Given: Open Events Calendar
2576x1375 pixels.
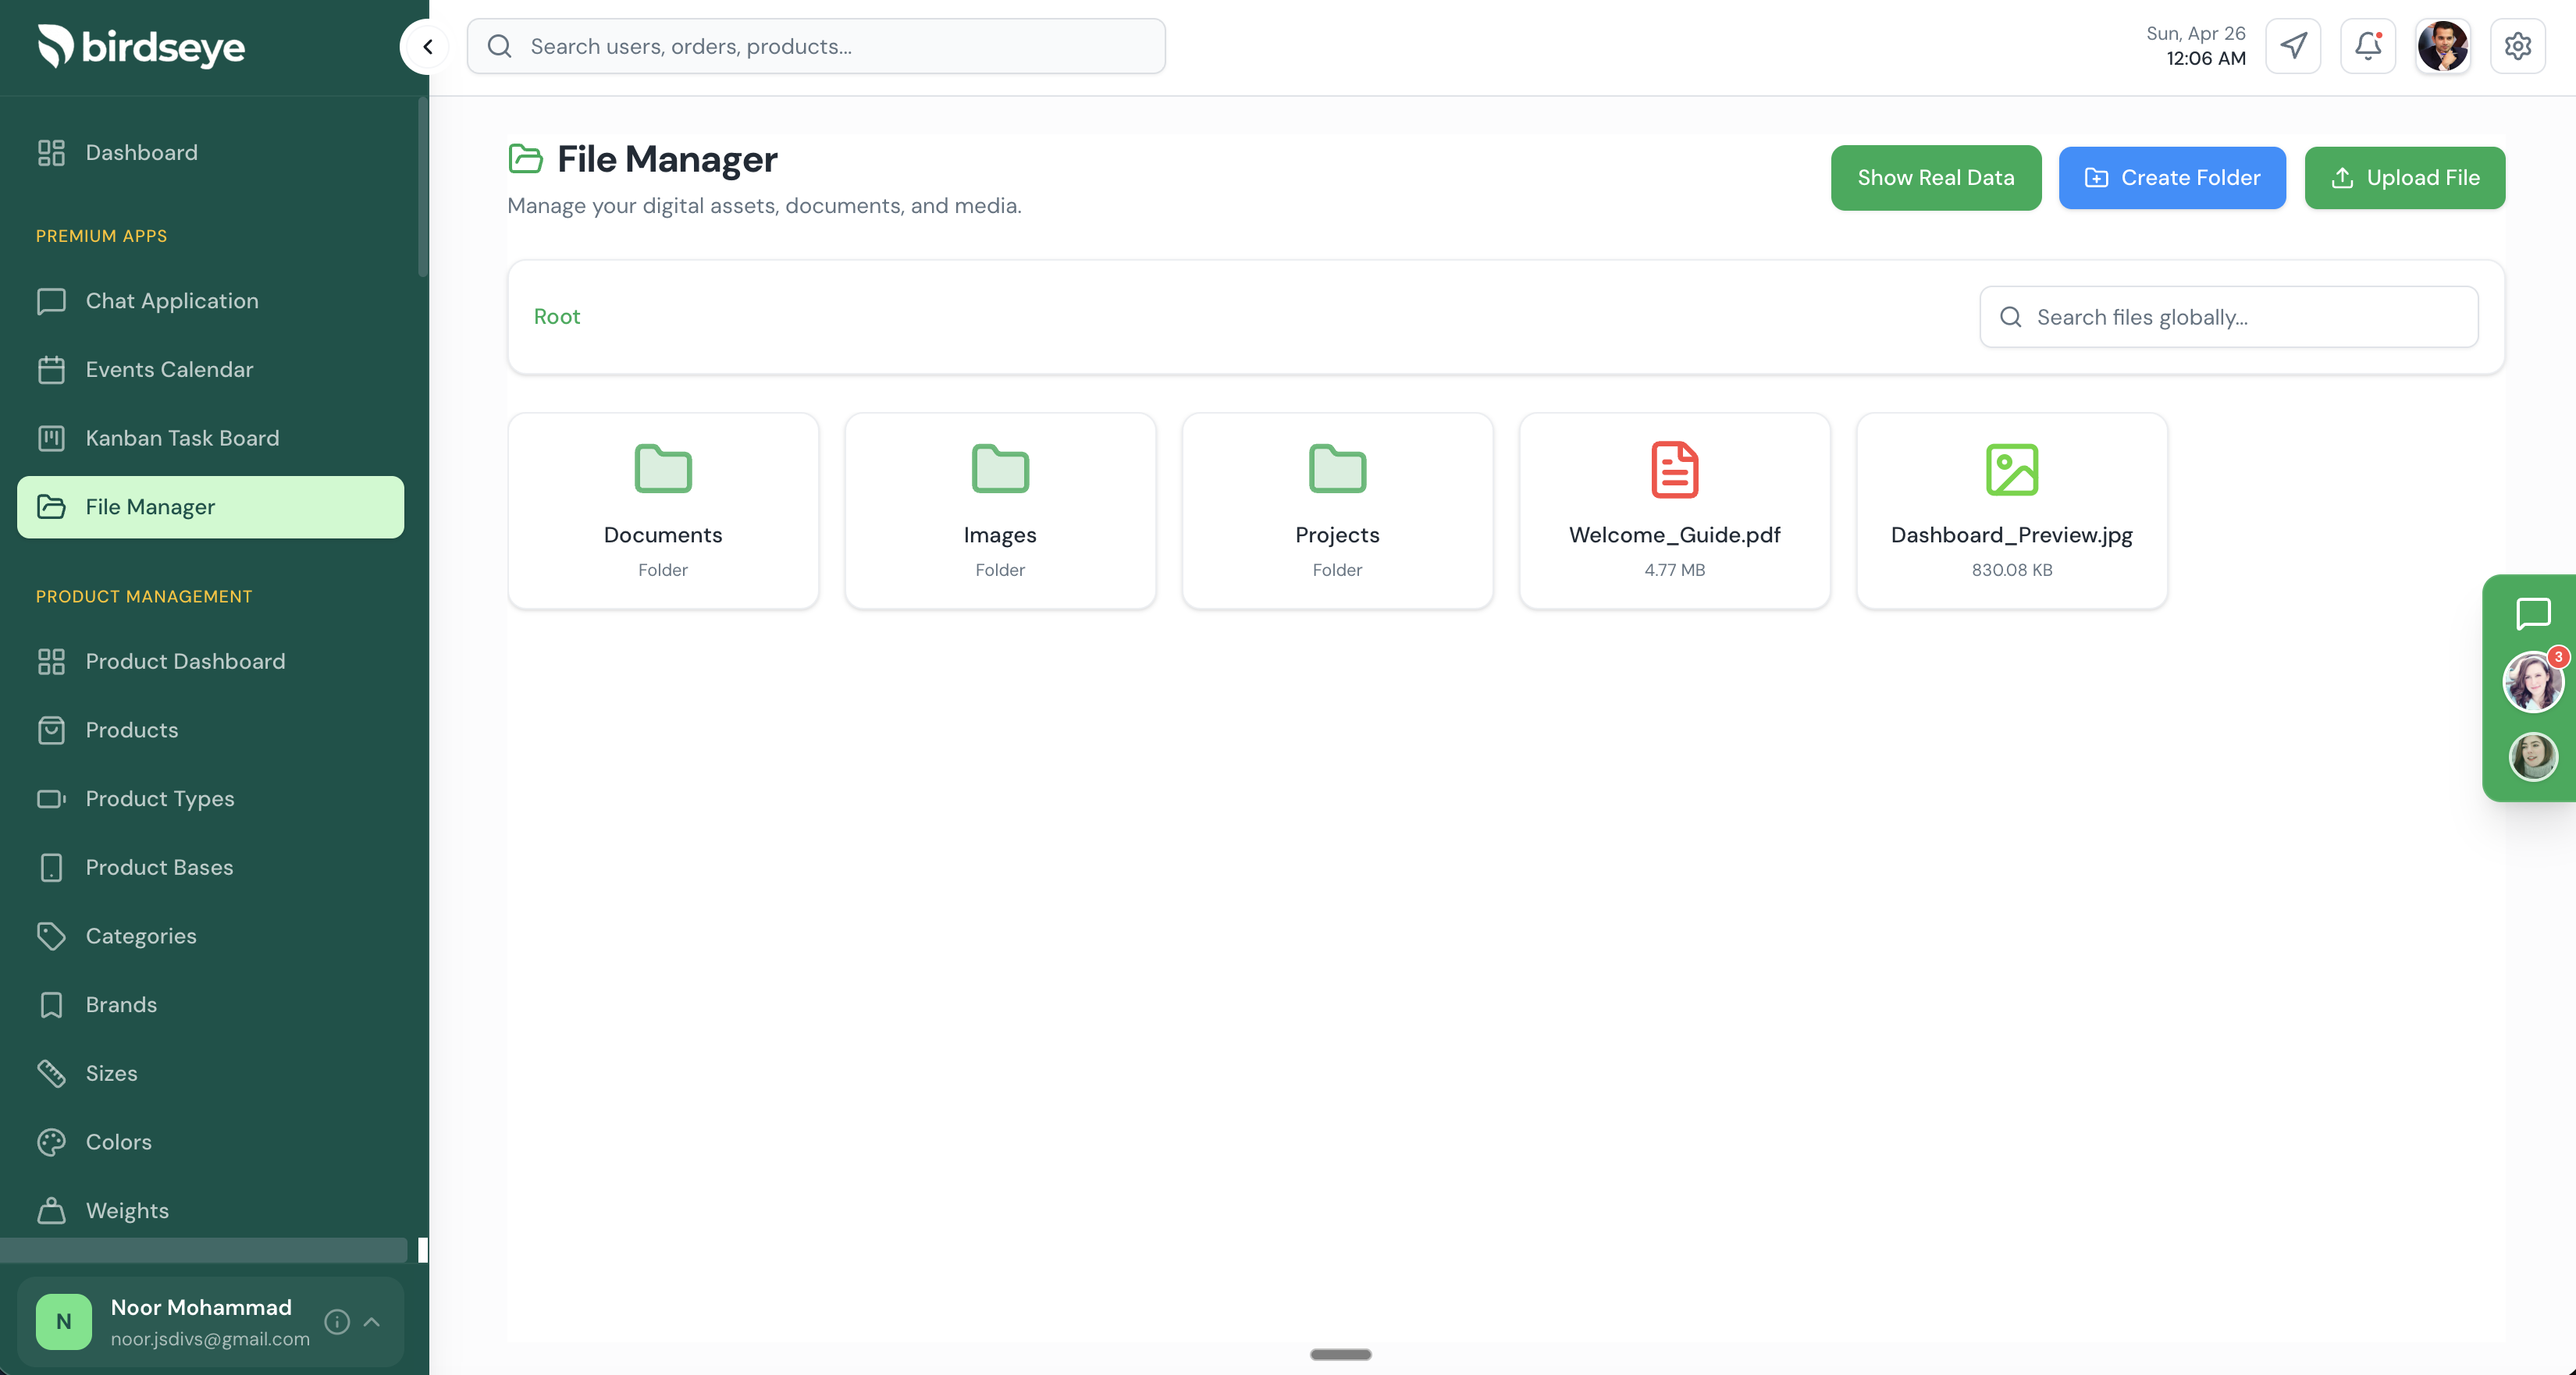Looking at the screenshot, I should point(210,370).
